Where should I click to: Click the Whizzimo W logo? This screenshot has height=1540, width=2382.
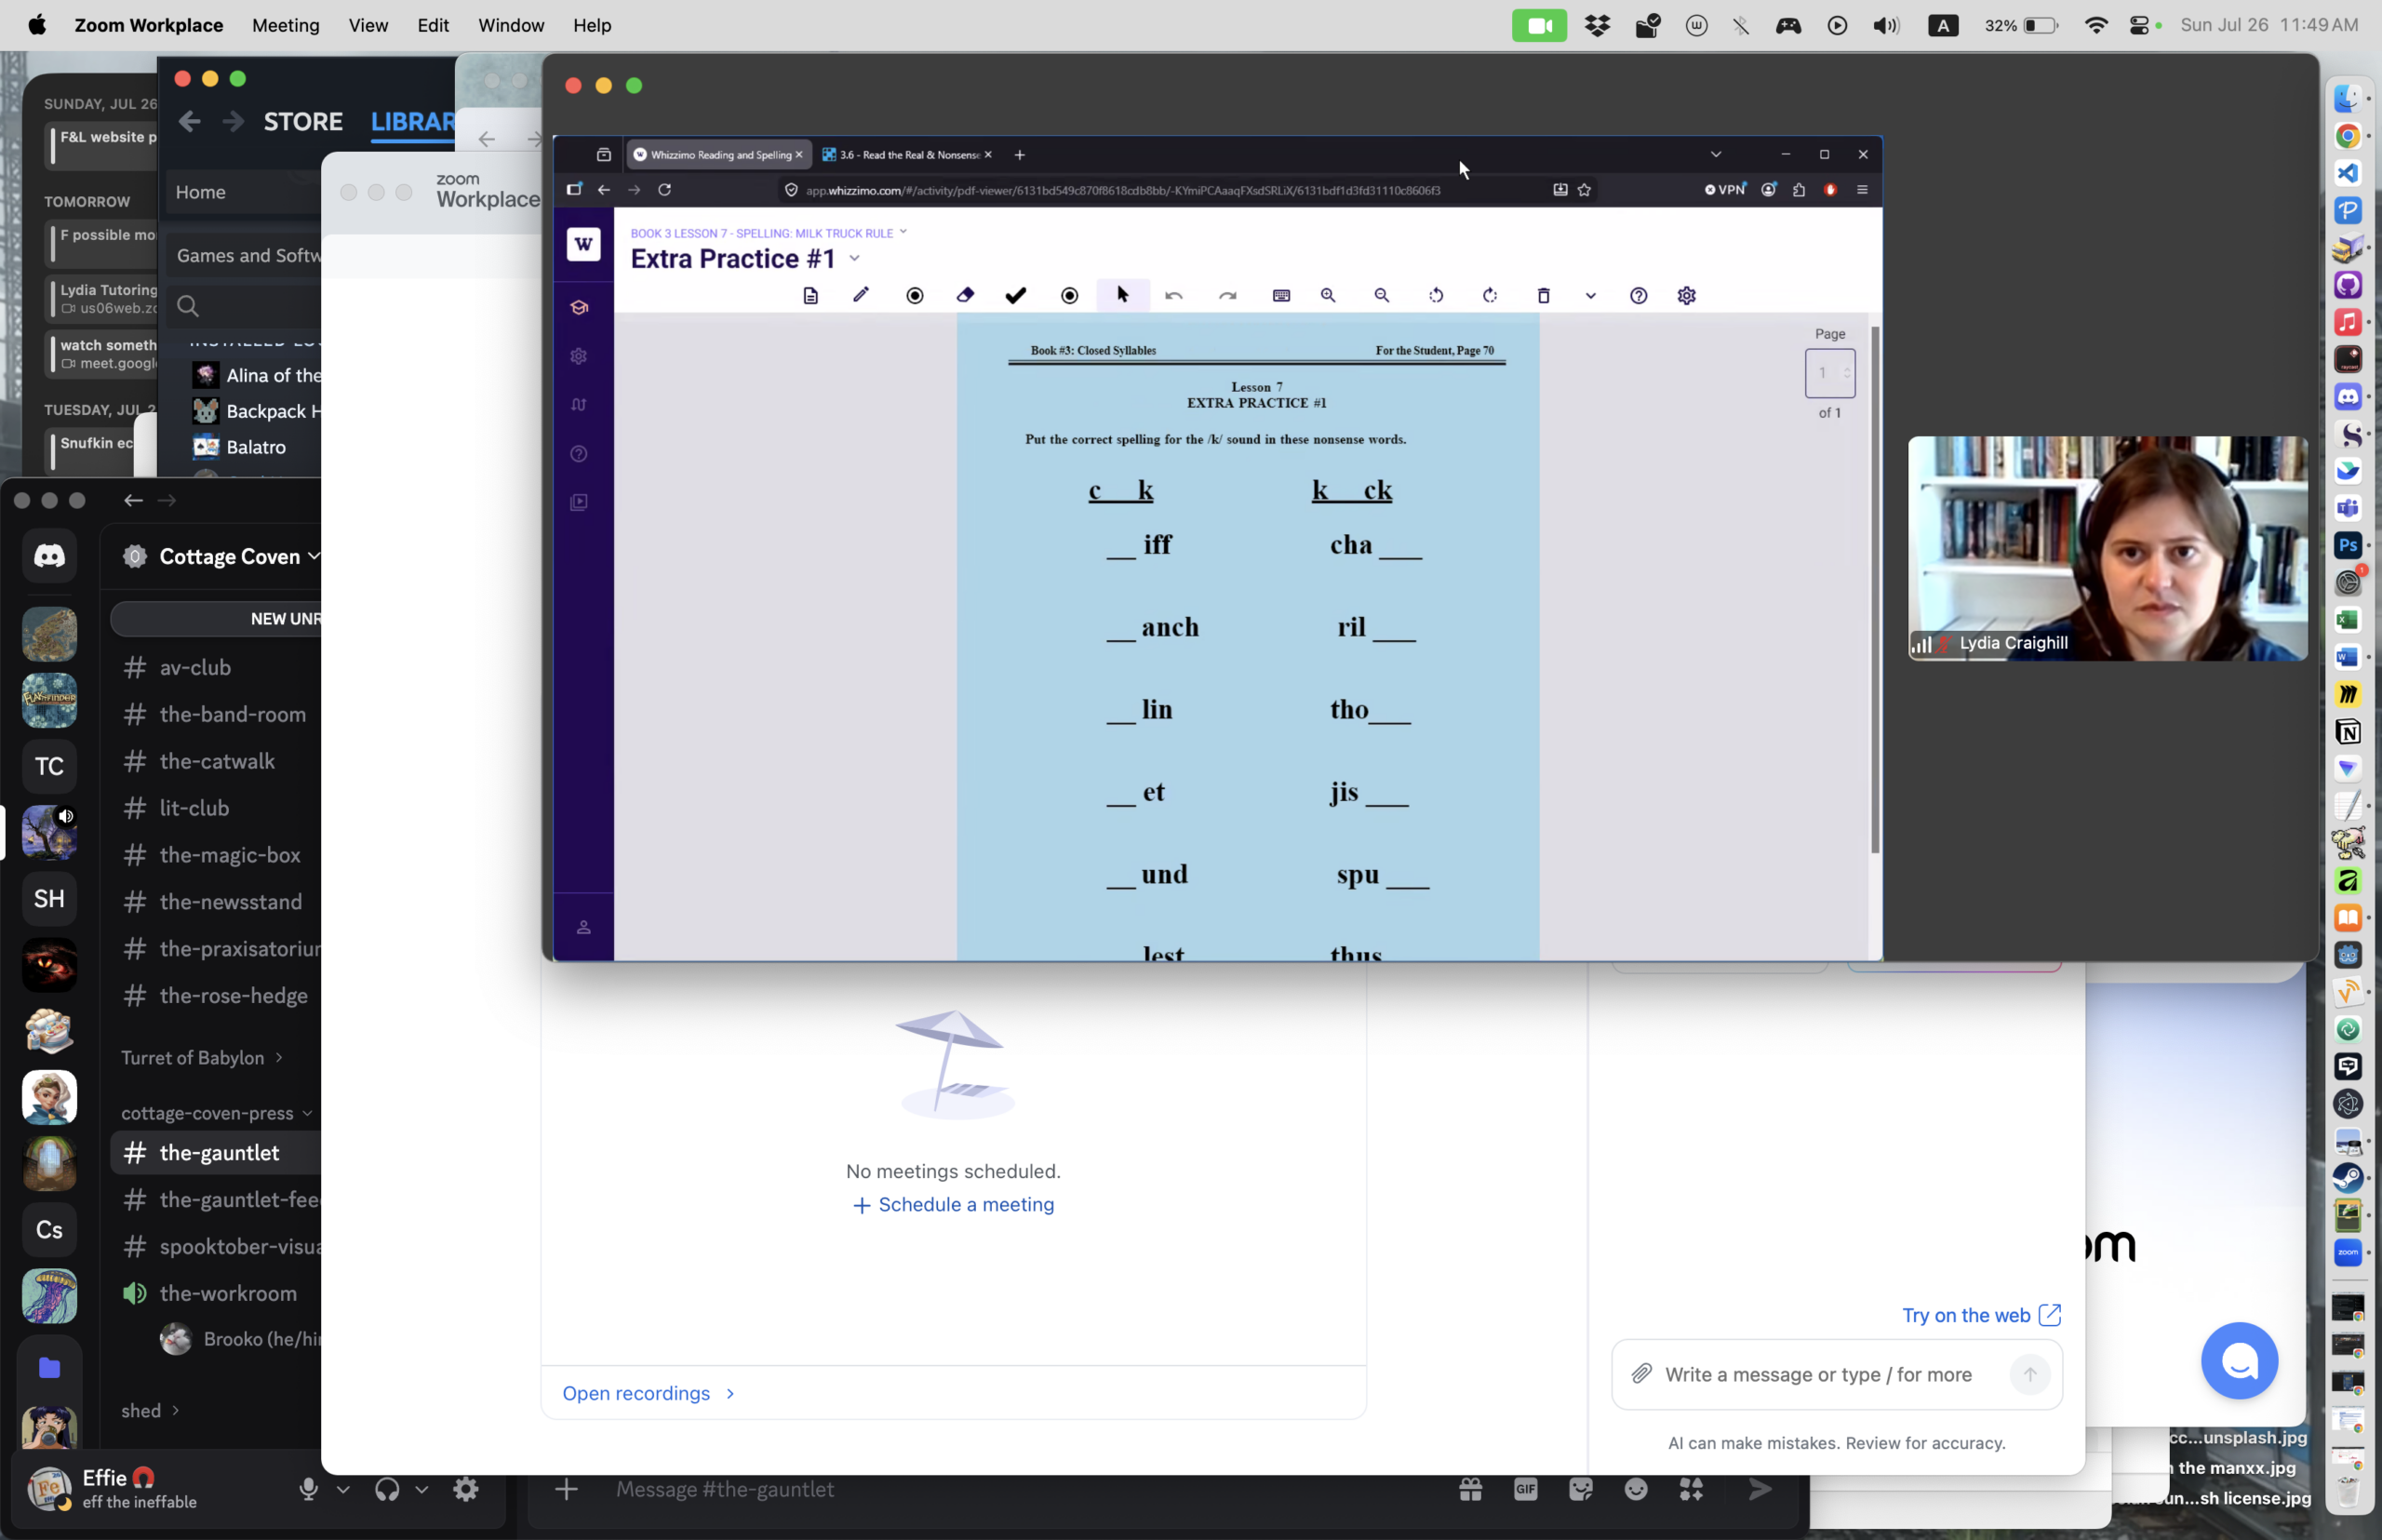584,244
